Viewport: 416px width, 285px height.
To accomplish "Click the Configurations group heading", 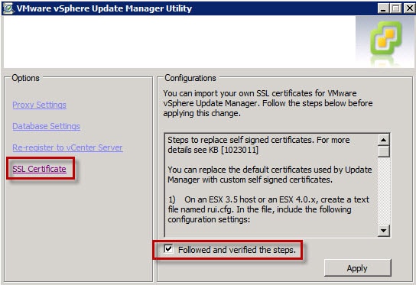I will click(190, 78).
